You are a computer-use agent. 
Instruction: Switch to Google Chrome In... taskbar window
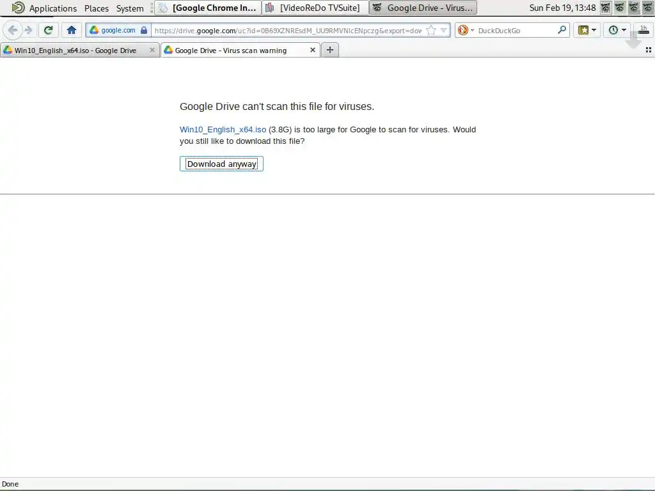(208, 8)
